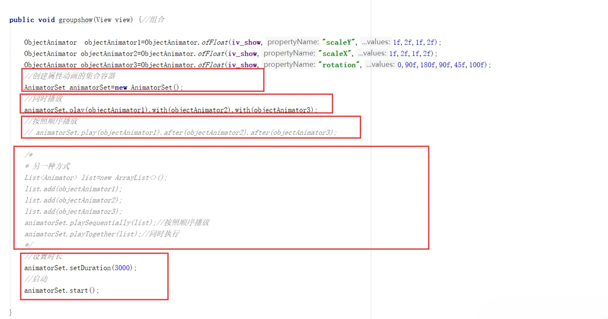Screen dimensions: 608x319
Task: Click the 另一种方式 comment line
Action: [47, 166]
